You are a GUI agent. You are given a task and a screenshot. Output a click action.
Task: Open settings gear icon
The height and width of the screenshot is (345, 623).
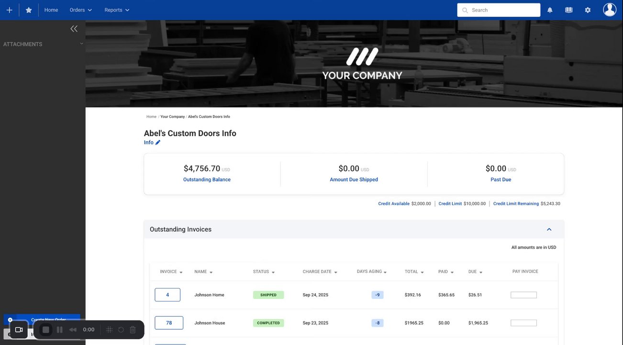[588, 10]
